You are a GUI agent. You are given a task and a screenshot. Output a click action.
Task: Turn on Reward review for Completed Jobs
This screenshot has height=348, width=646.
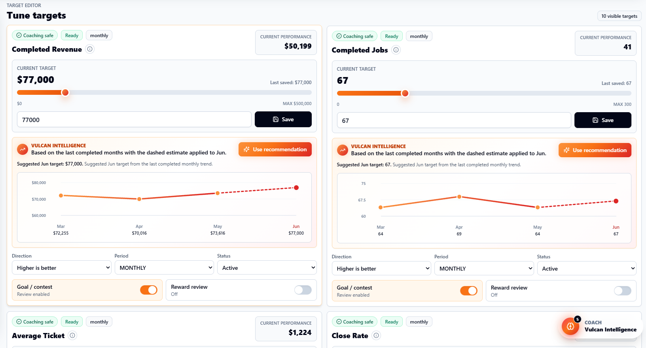point(623,291)
